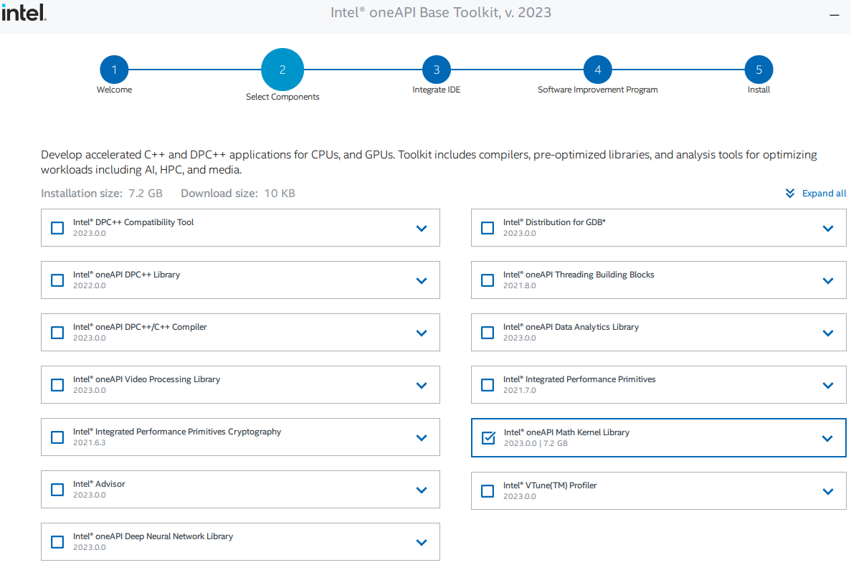This screenshot has width=851, height=565.
Task: Select oneAPI Data Analytics Library checkbox
Action: (488, 333)
